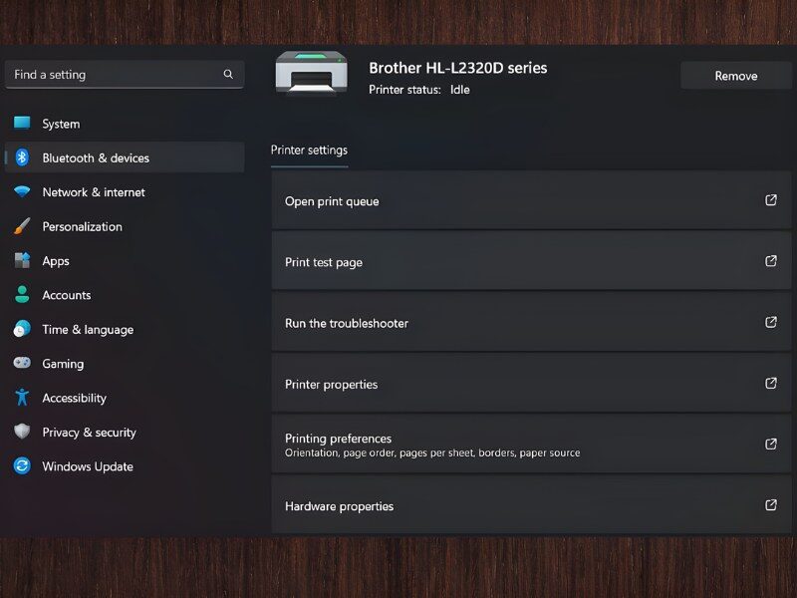Click the Gaming controller icon
The width and height of the screenshot is (797, 598).
[22, 364]
